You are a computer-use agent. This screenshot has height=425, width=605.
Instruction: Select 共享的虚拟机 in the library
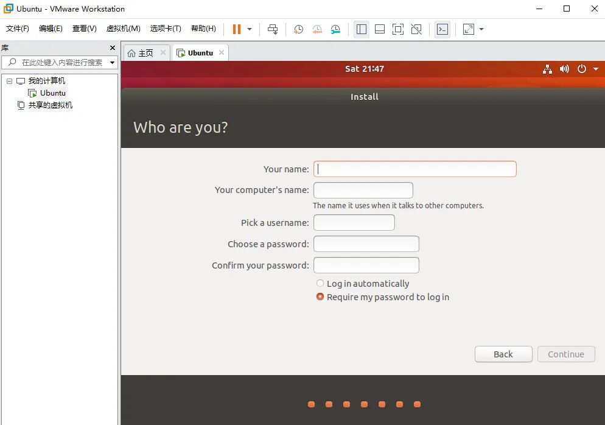coord(50,105)
